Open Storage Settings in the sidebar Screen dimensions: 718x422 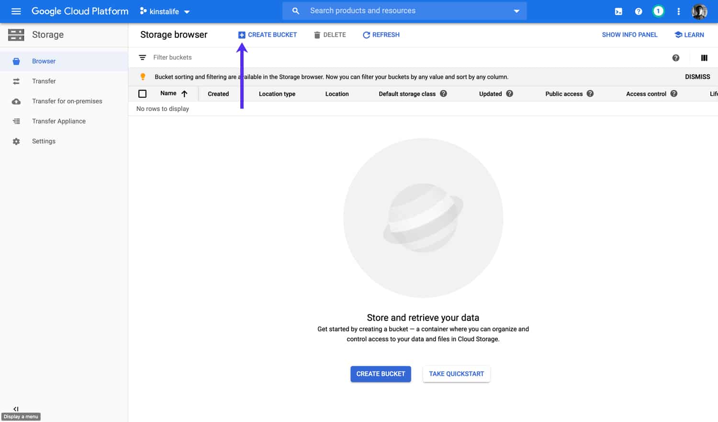pyautogui.click(x=44, y=141)
